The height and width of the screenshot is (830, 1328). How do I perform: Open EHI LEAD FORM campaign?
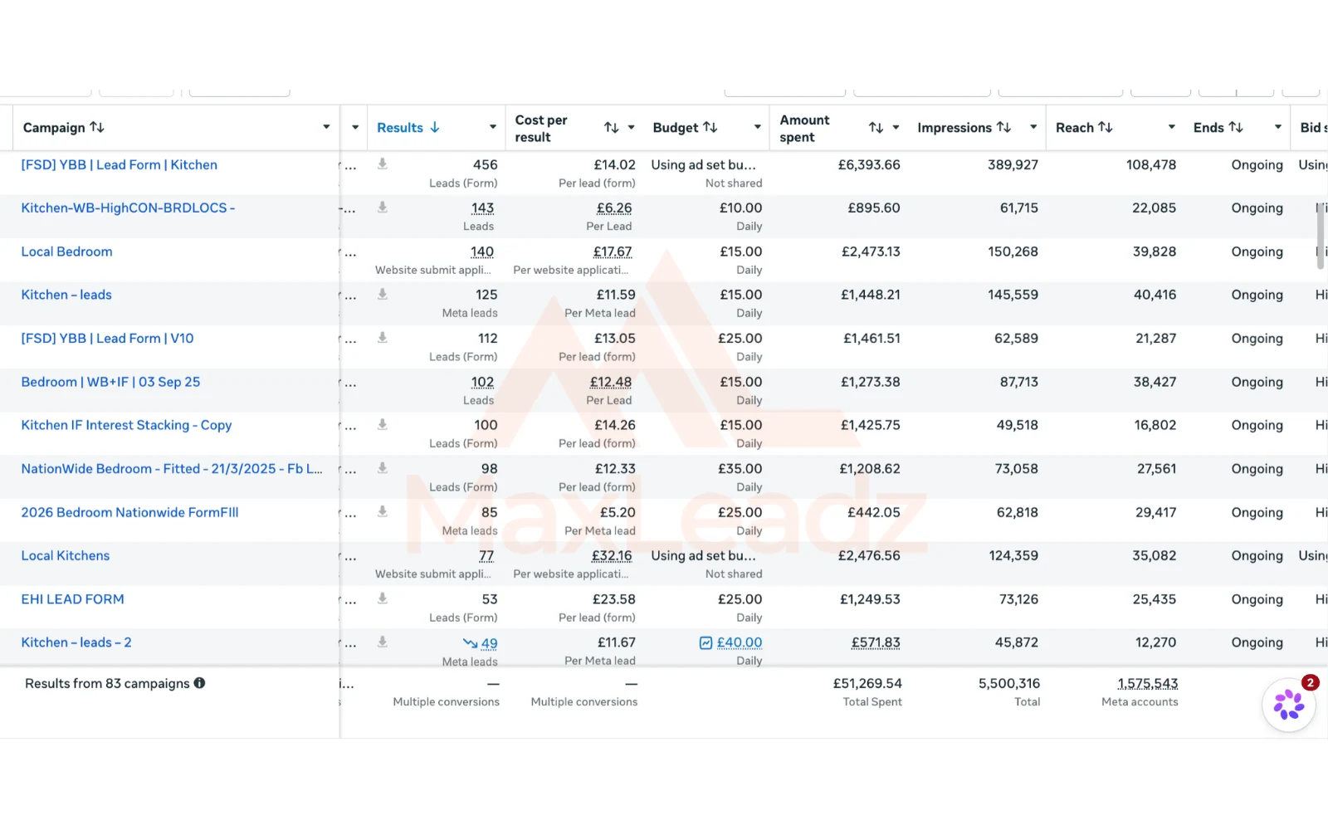tap(72, 599)
